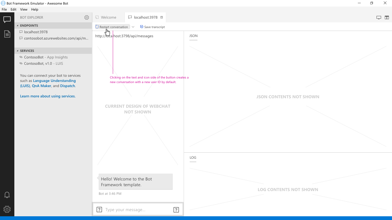Open notifications bell in sidebar

coord(7,195)
